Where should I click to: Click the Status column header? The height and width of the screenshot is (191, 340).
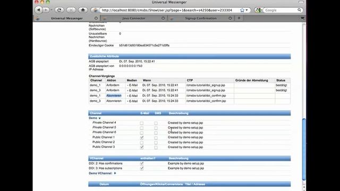(281, 80)
